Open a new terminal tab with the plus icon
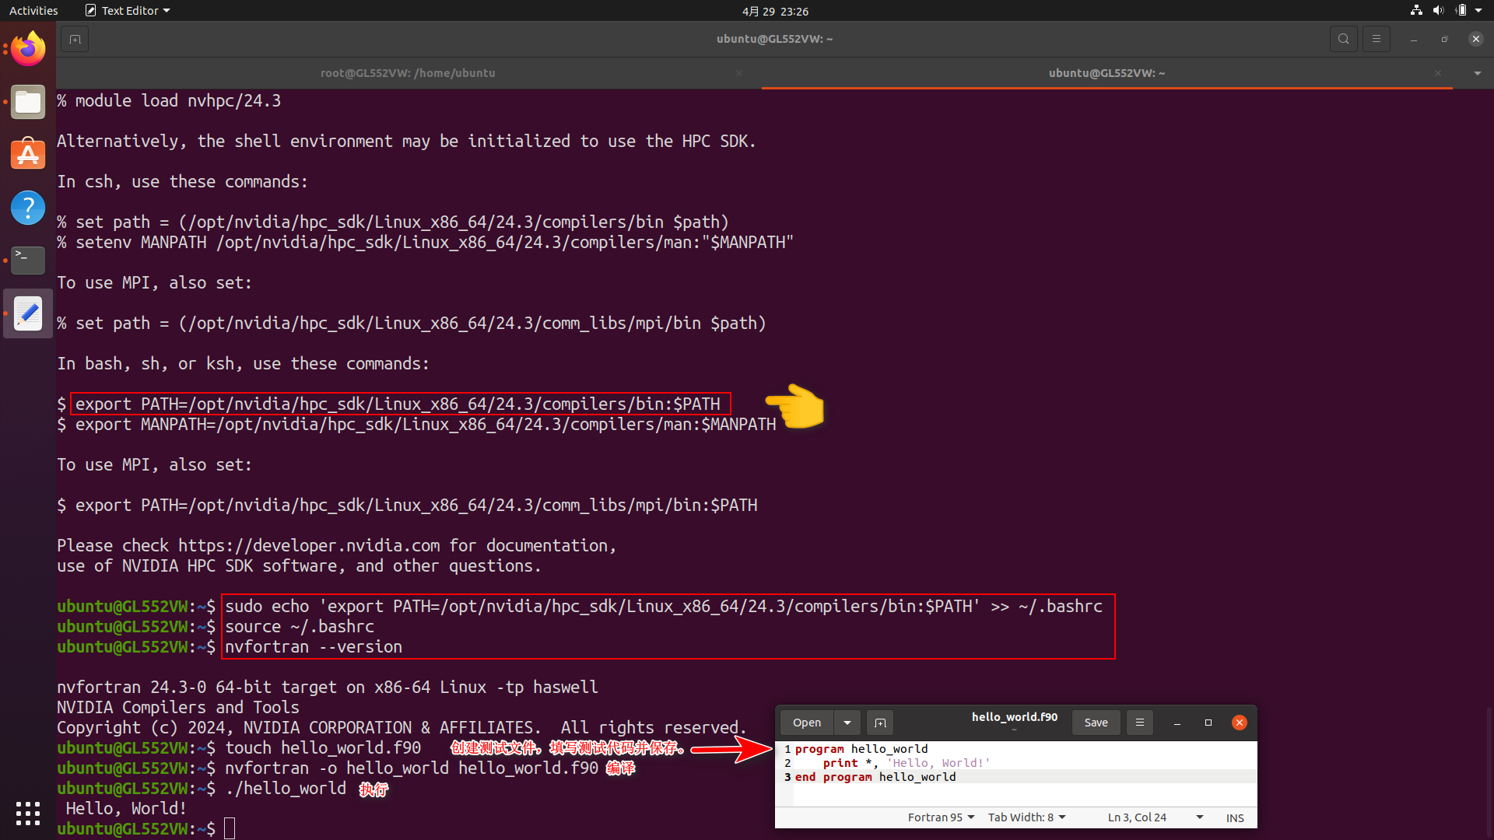The height and width of the screenshot is (840, 1494). coord(75,38)
